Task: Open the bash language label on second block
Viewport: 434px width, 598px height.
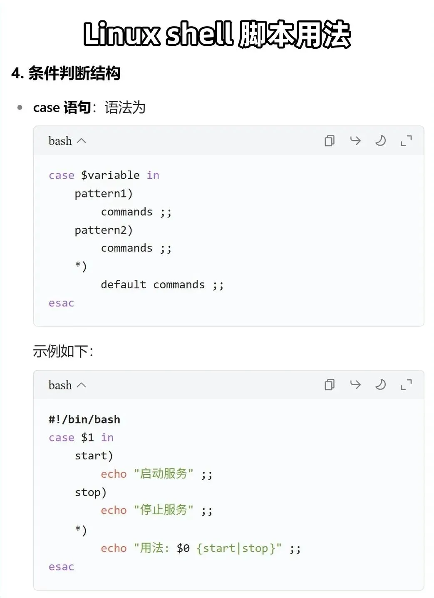Action: coord(60,385)
